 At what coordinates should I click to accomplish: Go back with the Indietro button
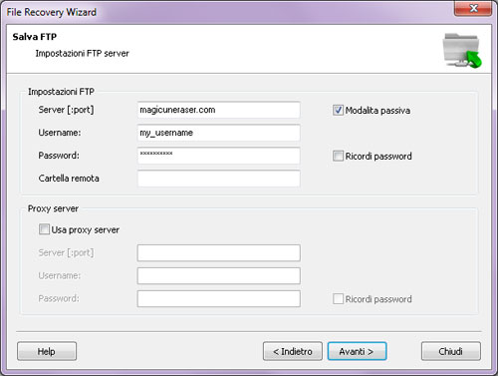[293, 351]
